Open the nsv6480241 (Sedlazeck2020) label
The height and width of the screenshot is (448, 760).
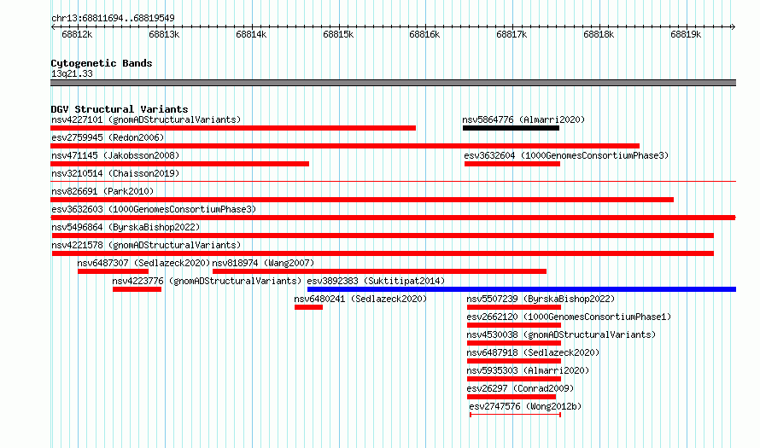click(360, 299)
